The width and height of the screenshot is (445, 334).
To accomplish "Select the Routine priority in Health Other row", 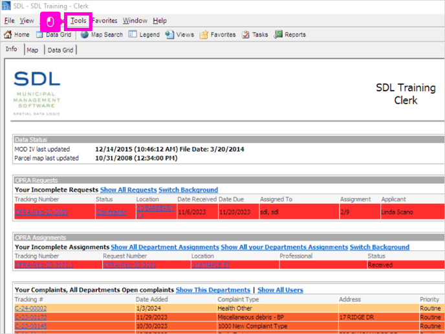I will pos(432,308).
